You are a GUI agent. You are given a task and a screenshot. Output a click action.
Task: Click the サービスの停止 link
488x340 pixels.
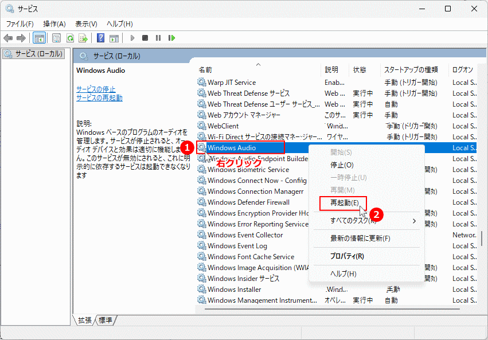tap(96, 89)
